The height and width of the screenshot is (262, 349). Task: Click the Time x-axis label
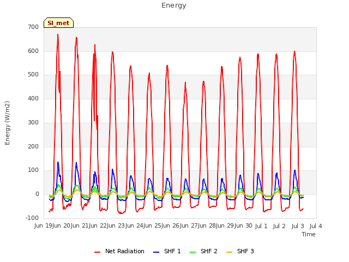coord(309,234)
